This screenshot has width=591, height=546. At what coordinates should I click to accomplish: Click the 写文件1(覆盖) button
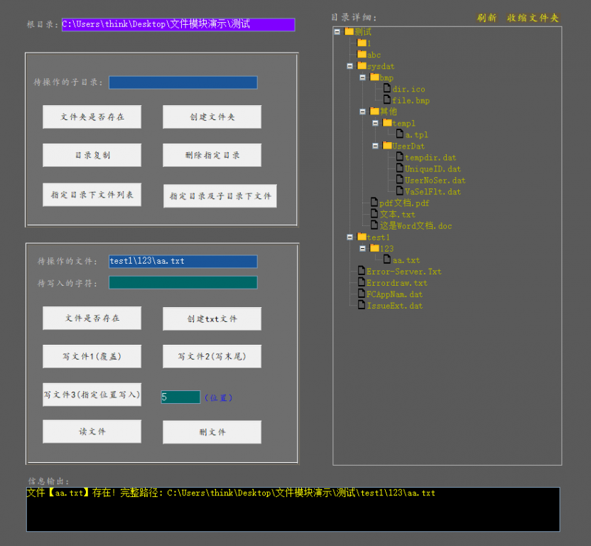click(x=92, y=356)
